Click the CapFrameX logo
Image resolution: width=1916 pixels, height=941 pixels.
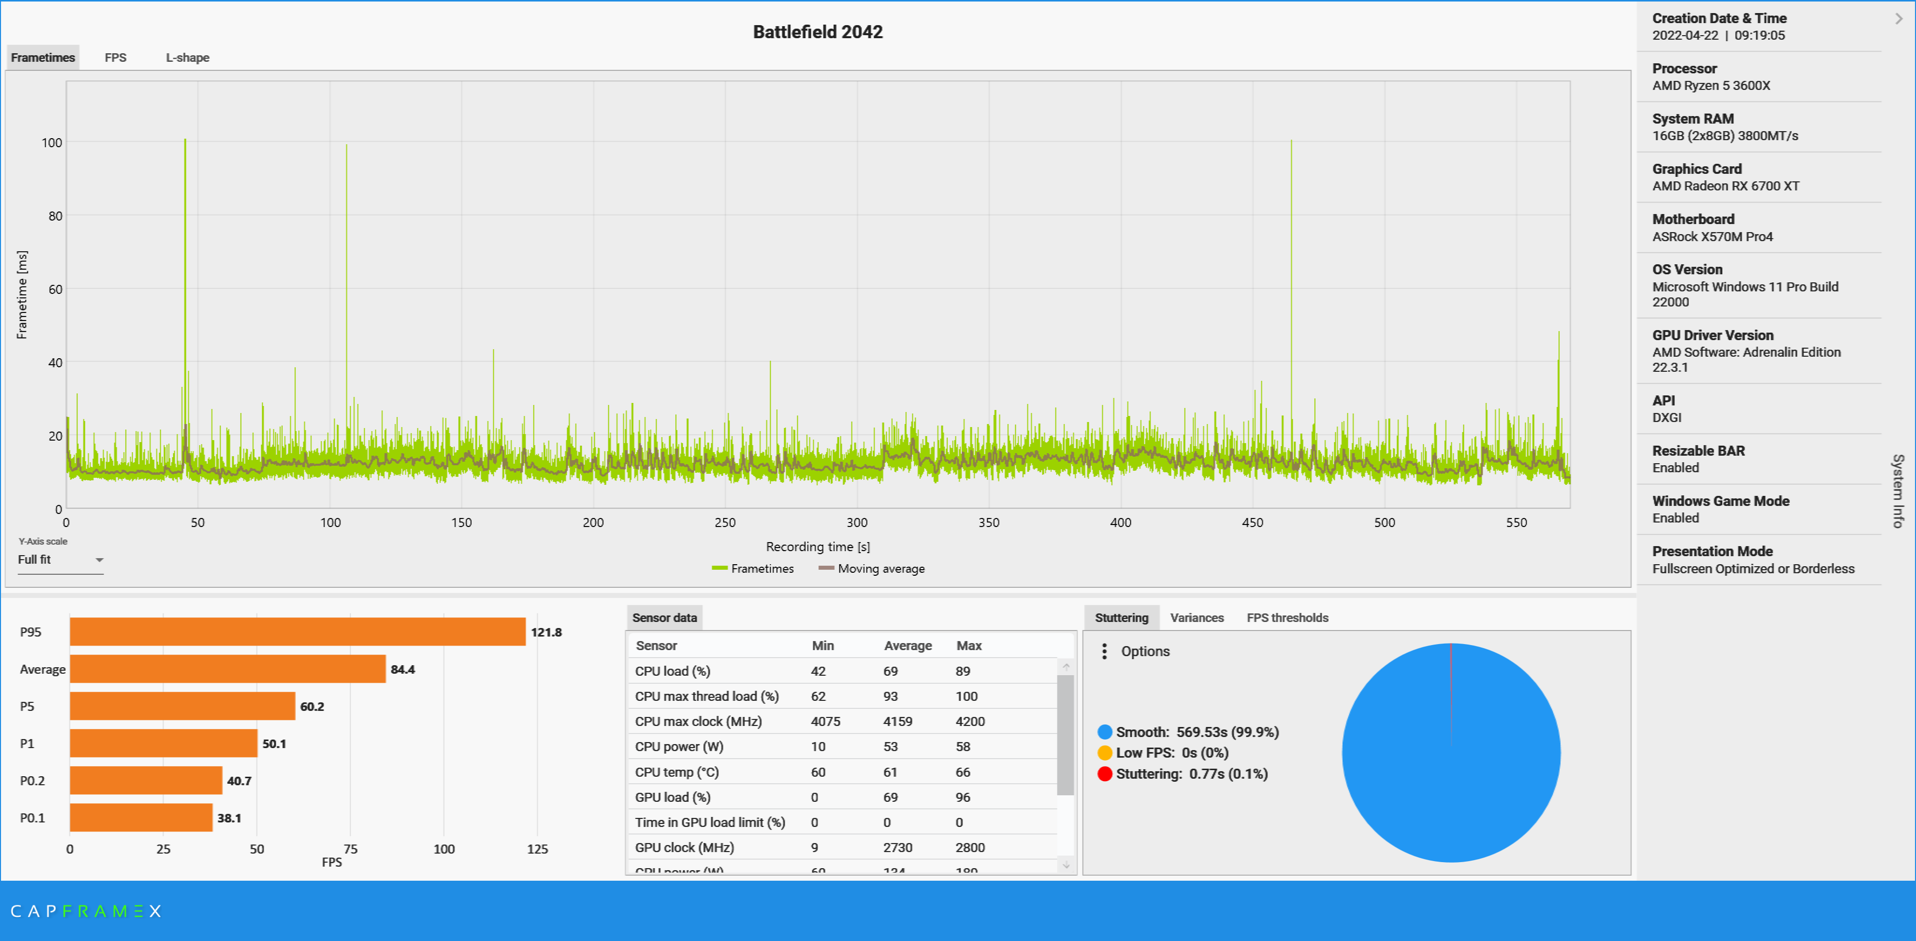(x=85, y=911)
